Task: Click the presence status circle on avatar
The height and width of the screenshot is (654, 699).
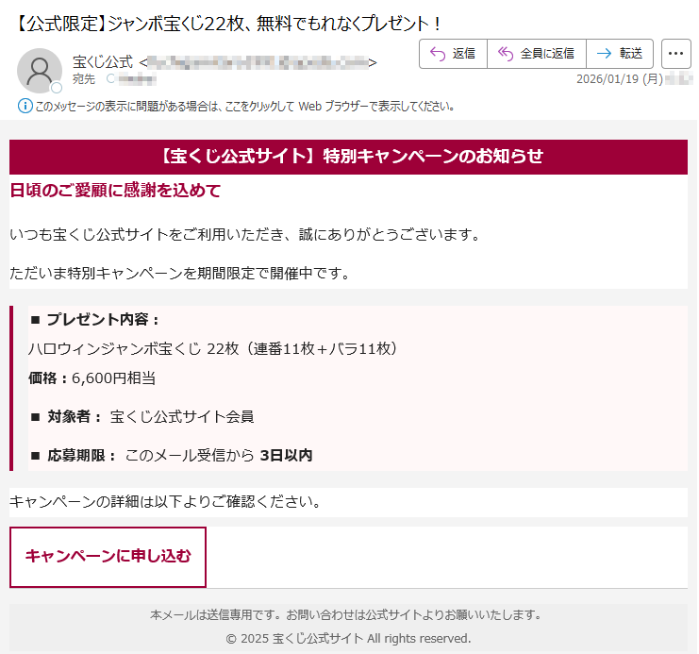Action: coord(57,88)
